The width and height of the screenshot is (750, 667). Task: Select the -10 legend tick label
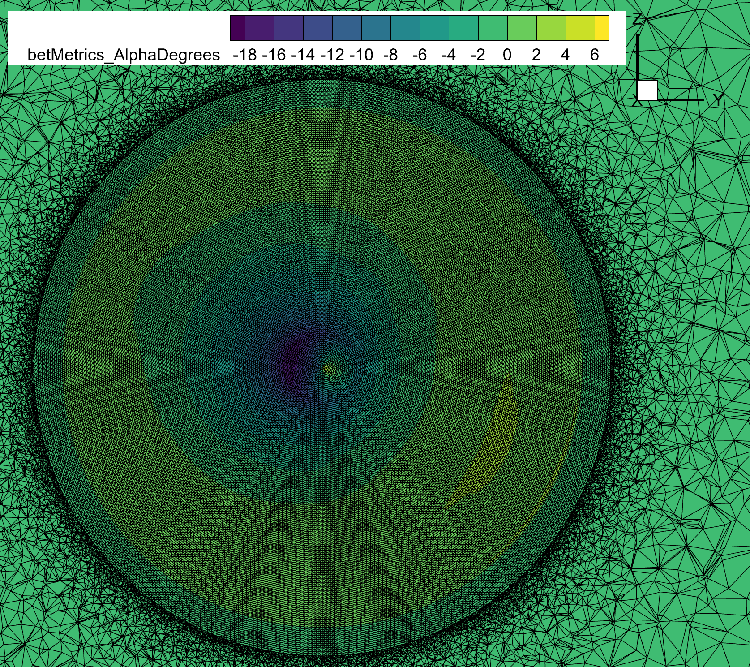click(x=361, y=55)
